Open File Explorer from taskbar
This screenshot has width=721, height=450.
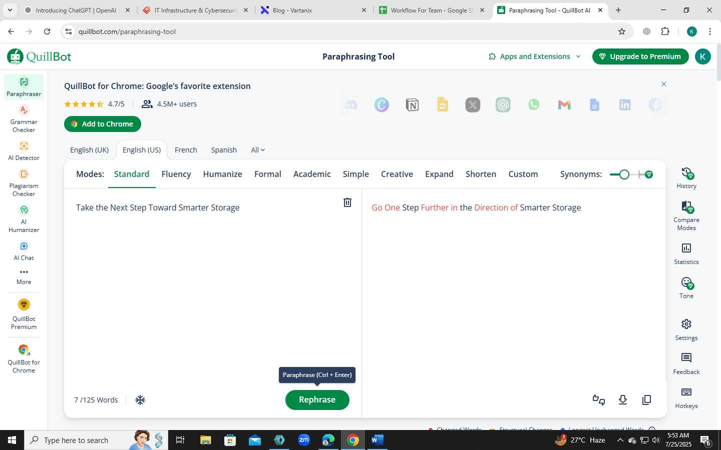pyautogui.click(x=206, y=440)
